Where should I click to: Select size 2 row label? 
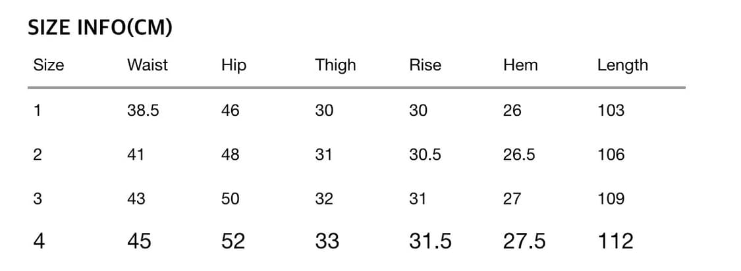point(38,155)
